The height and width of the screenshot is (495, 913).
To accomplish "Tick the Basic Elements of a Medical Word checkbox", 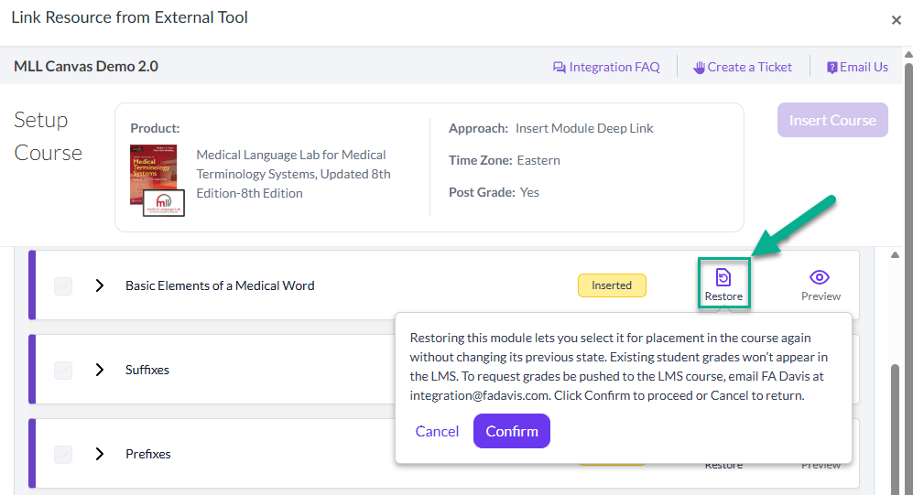I will pyautogui.click(x=63, y=285).
